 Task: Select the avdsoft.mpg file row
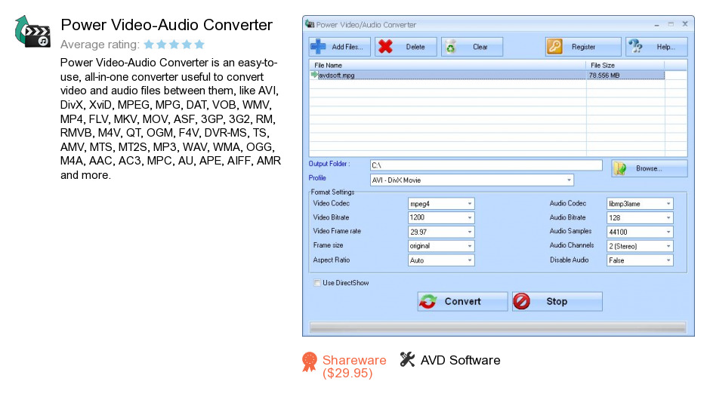tap(487, 75)
